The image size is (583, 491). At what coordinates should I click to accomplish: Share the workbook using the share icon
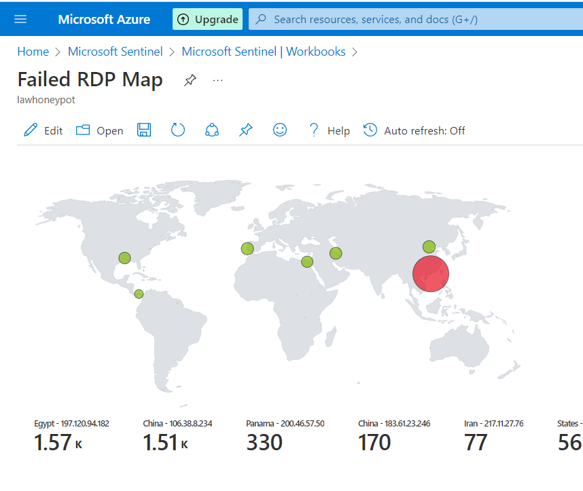click(x=211, y=130)
